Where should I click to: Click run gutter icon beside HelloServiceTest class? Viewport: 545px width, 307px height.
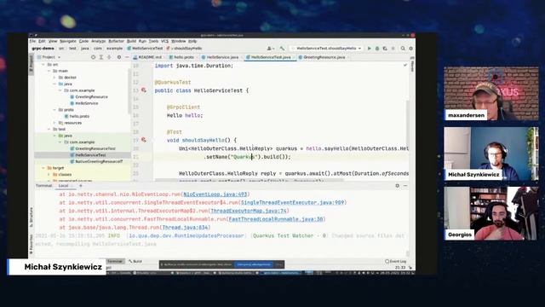tap(144, 90)
